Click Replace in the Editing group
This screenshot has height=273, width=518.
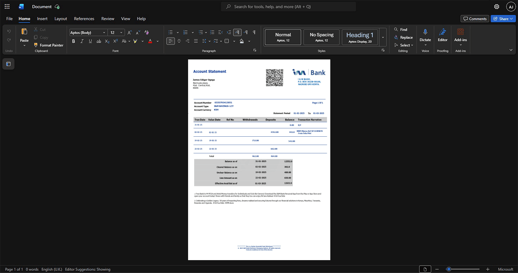click(403, 37)
